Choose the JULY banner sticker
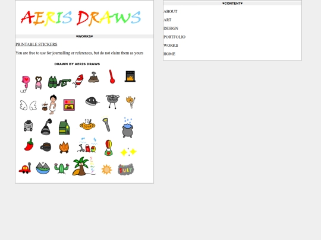Image resolution: width=321 pixels, height=240 pixels. (x=126, y=169)
